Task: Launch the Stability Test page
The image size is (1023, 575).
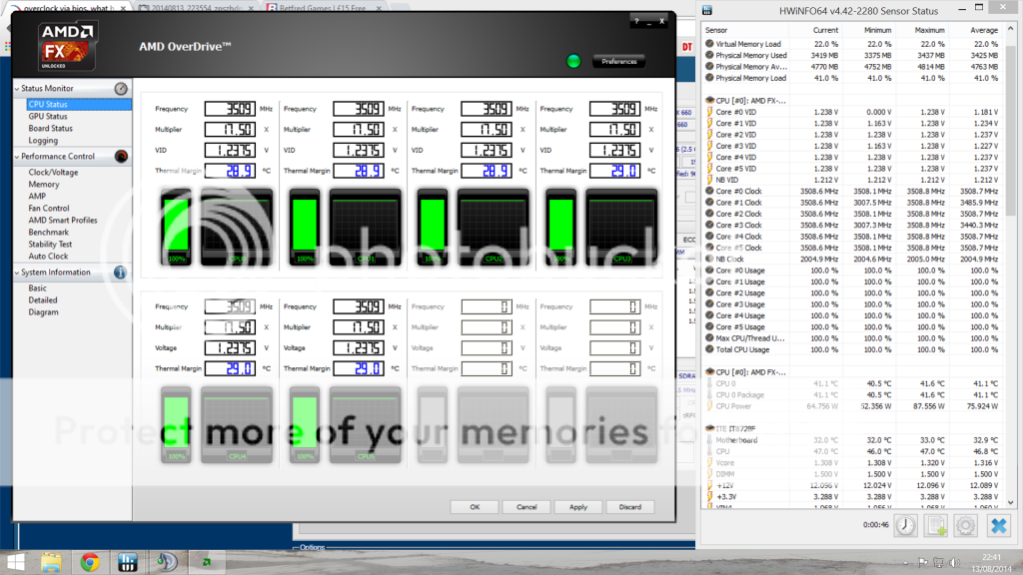Action: click(x=50, y=244)
